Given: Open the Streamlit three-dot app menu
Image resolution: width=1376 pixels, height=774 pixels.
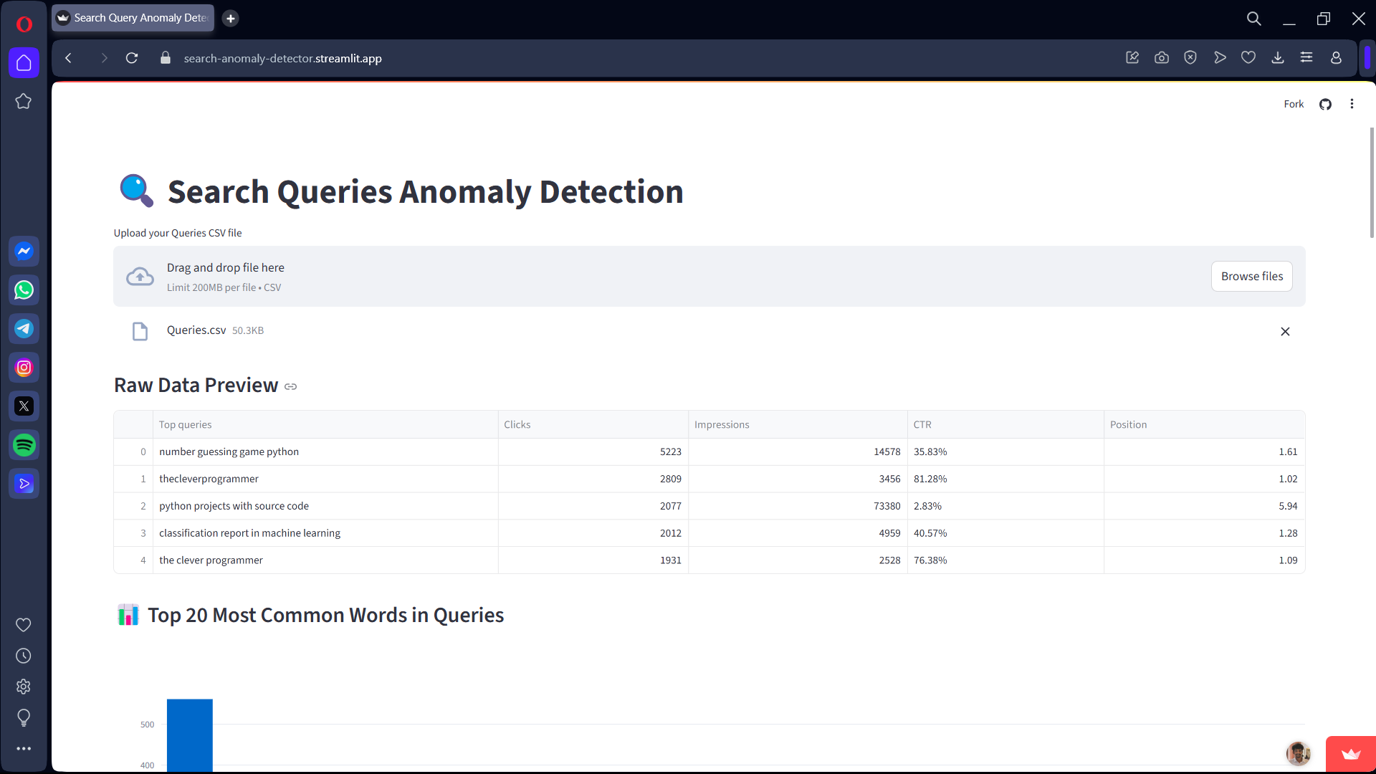Looking at the screenshot, I should pyautogui.click(x=1352, y=104).
